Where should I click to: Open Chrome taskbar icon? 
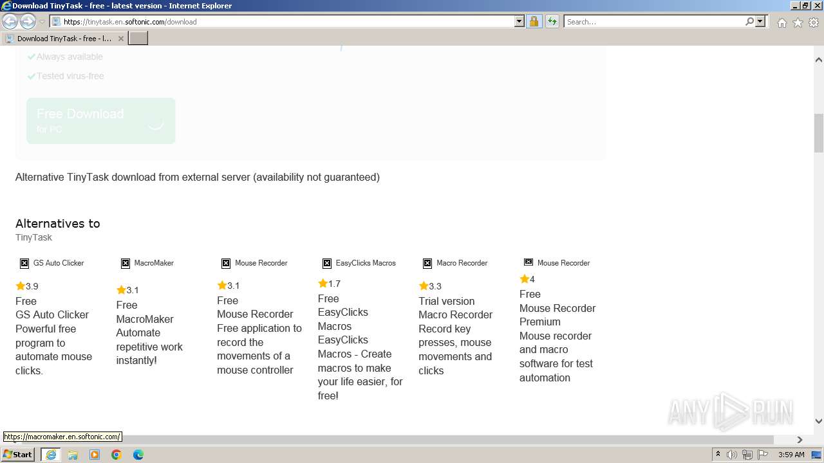(117, 455)
